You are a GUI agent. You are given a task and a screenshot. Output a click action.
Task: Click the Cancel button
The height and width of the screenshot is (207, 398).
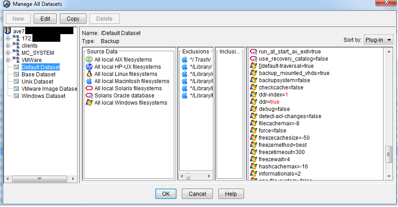[x=197, y=194]
